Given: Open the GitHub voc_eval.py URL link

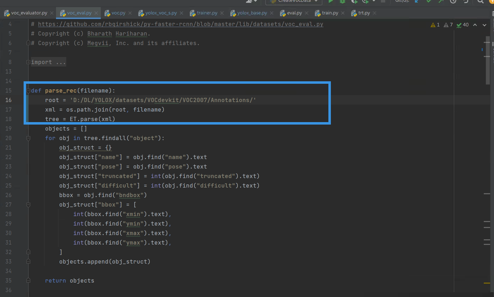Looking at the screenshot, I should click(180, 24).
